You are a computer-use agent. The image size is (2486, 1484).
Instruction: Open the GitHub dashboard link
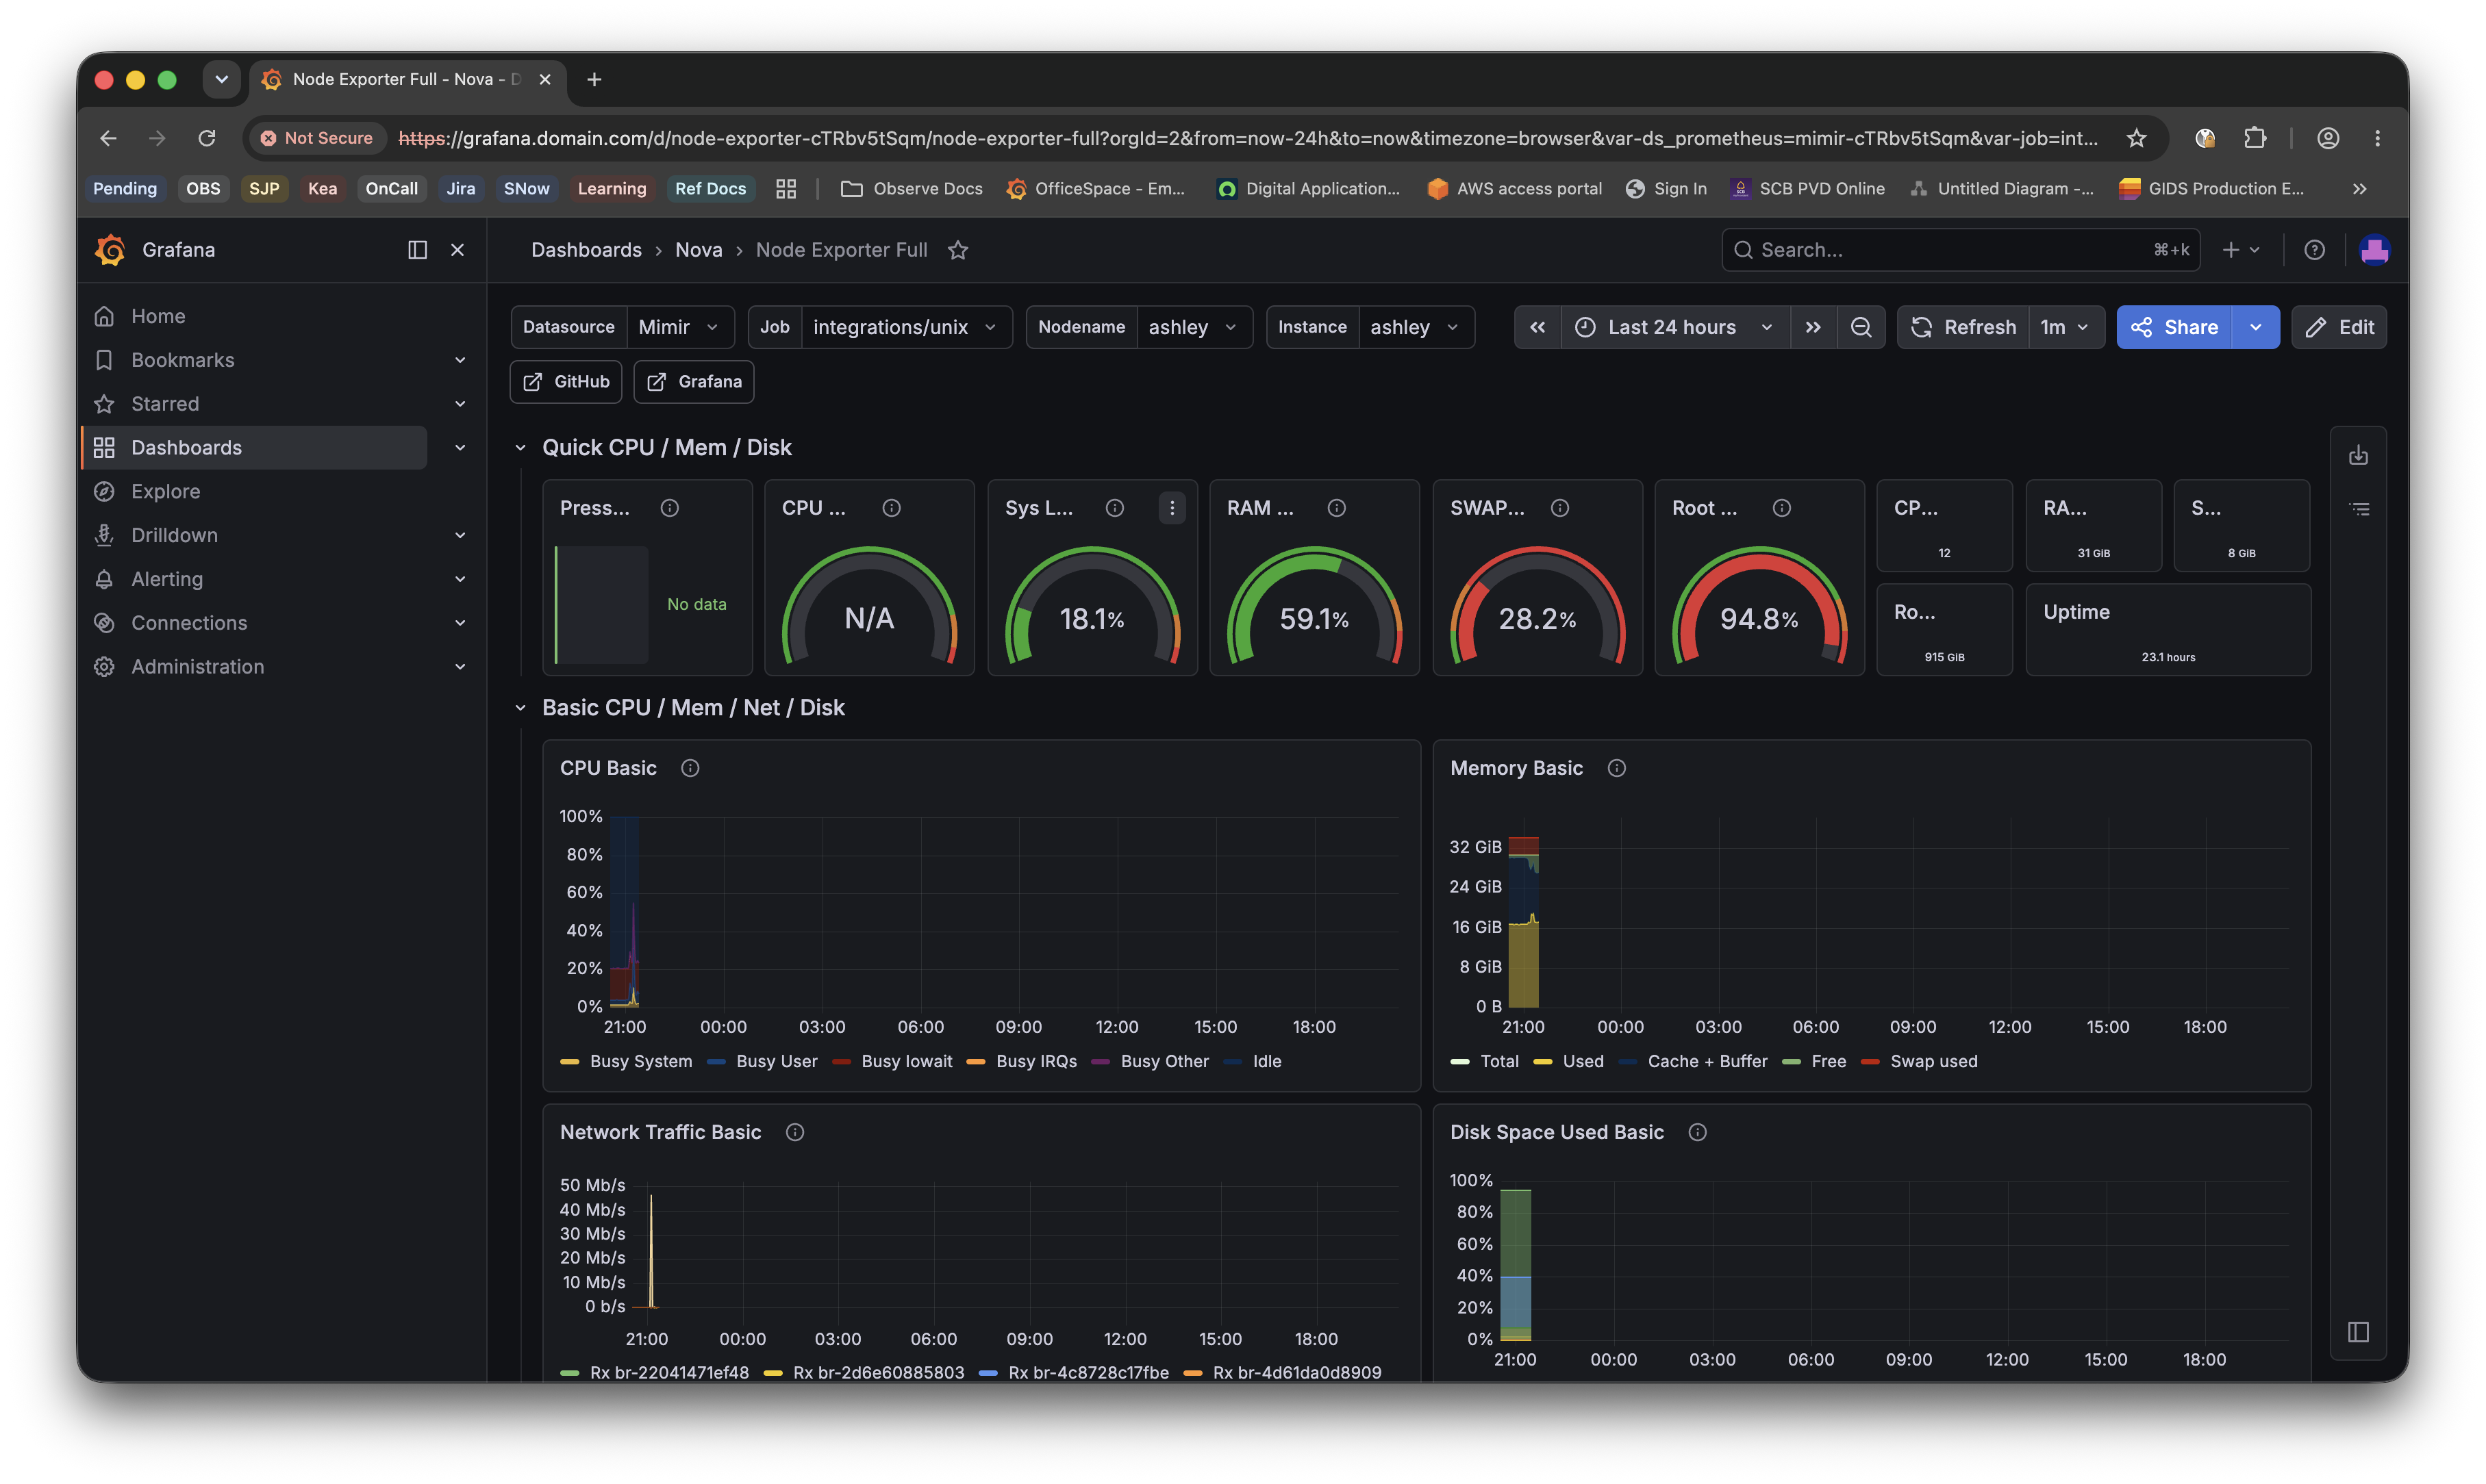pyautogui.click(x=566, y=382)
